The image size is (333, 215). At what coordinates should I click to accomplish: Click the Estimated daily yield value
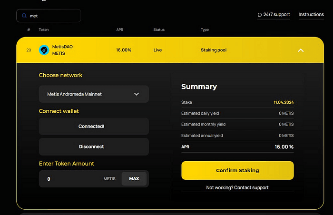pyautogui.click(x=286, y=113)
